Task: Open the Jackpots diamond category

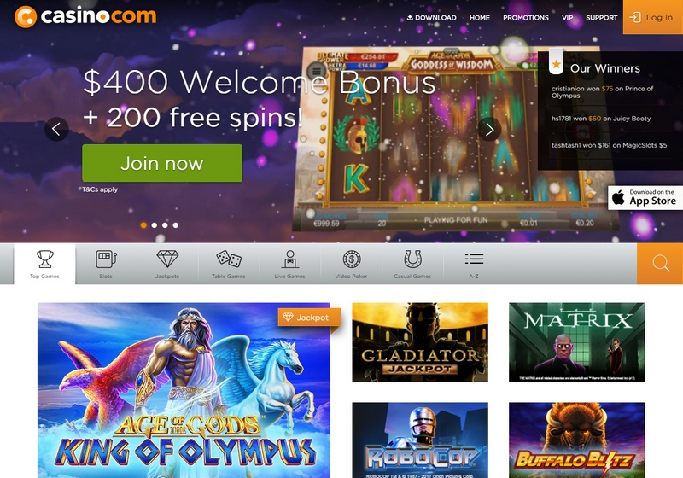Action: point(167,264)
